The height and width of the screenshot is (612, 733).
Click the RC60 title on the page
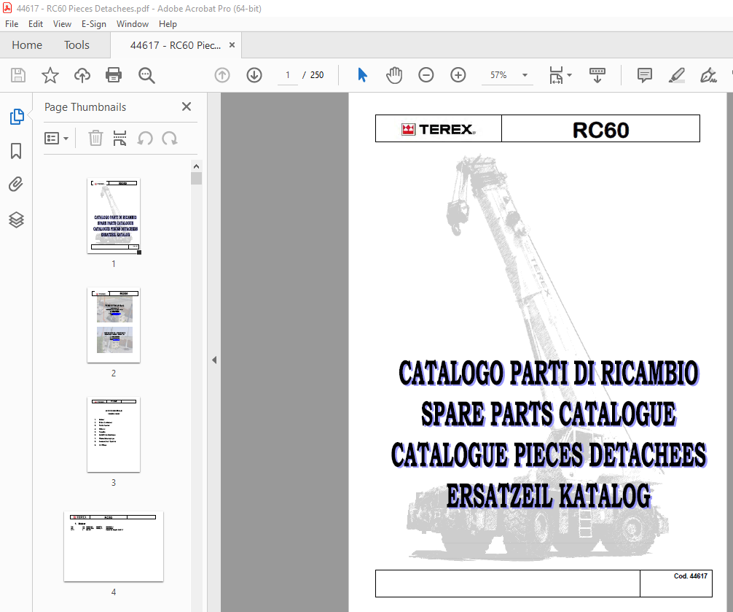point(600,130)
